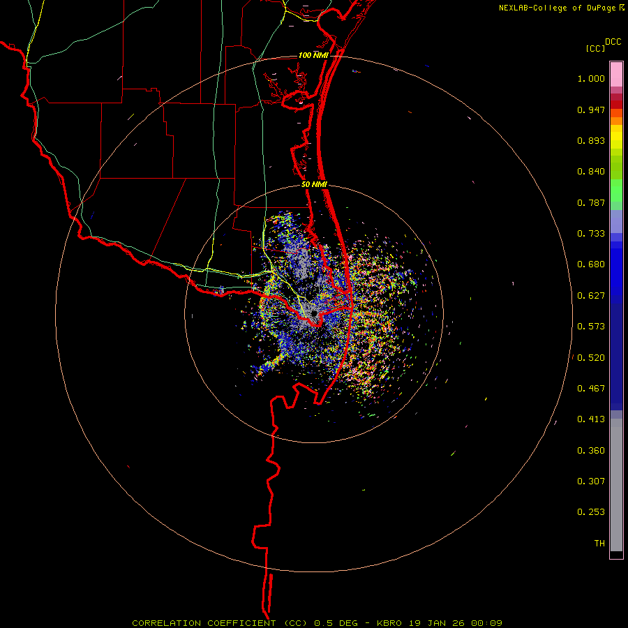Screen dimensions: 628x628
Task: Click the 0.573 scale value
Action: tap(591, 327)
